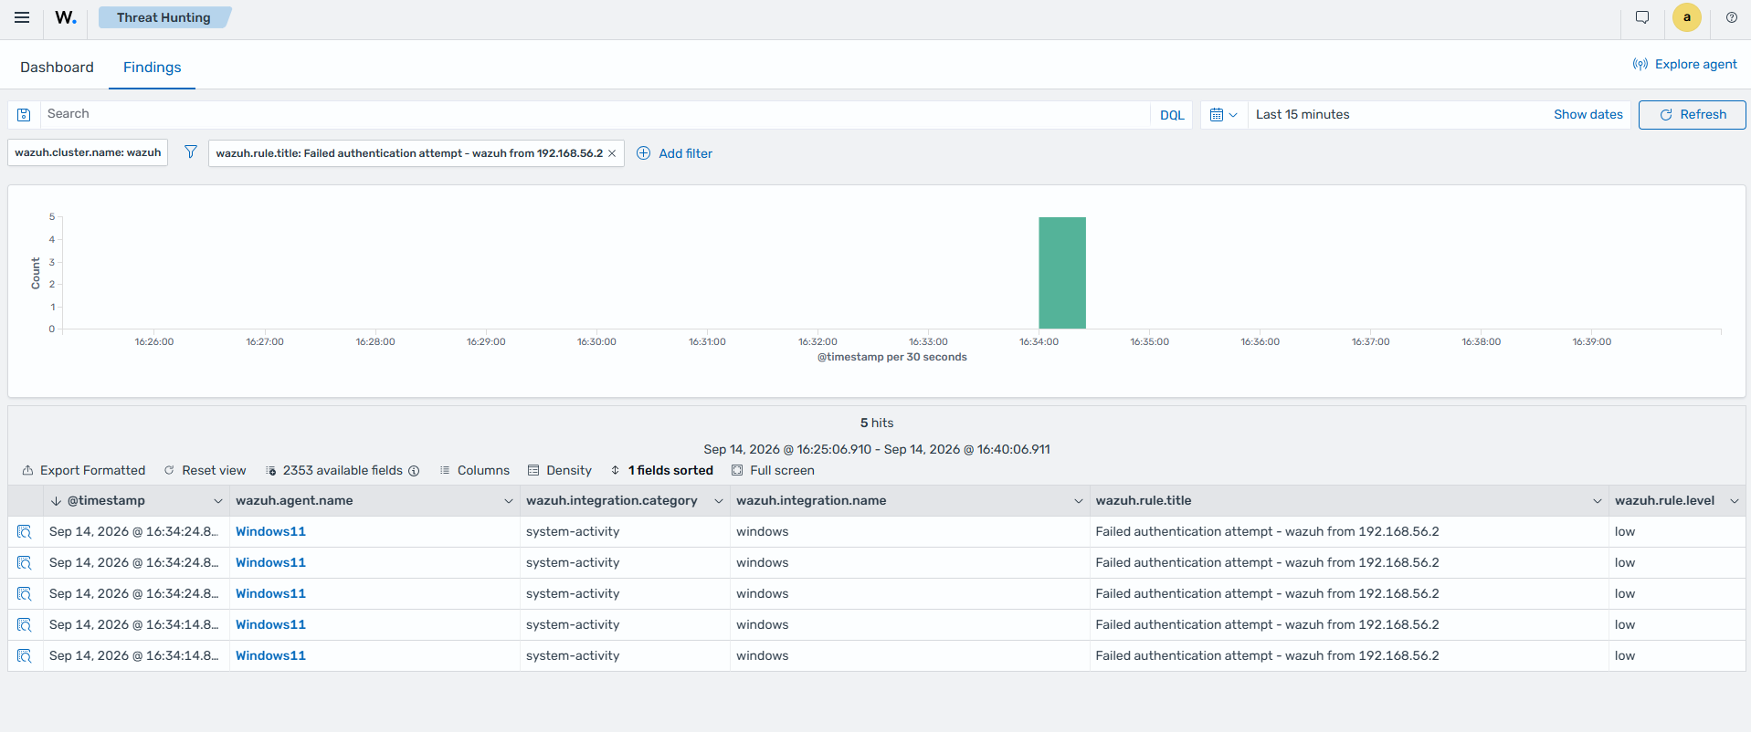1751x732 pixels.
Task: Open the Density display options
Action: point(559,471)
